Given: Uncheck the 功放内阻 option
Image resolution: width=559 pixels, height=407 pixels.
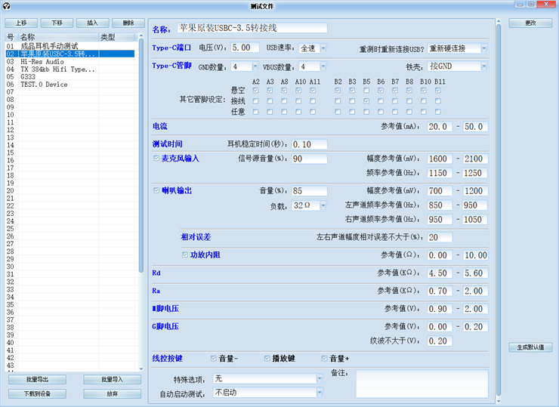Looking at the screenshot, I should pos(185,254).
